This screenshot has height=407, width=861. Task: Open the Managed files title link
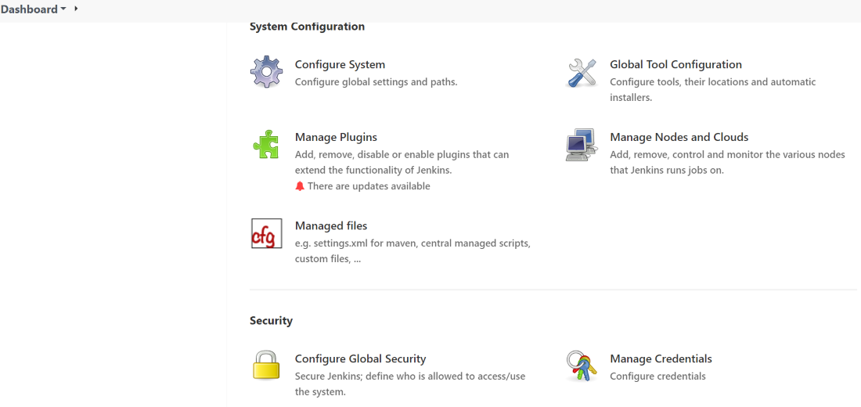point(331,225)
